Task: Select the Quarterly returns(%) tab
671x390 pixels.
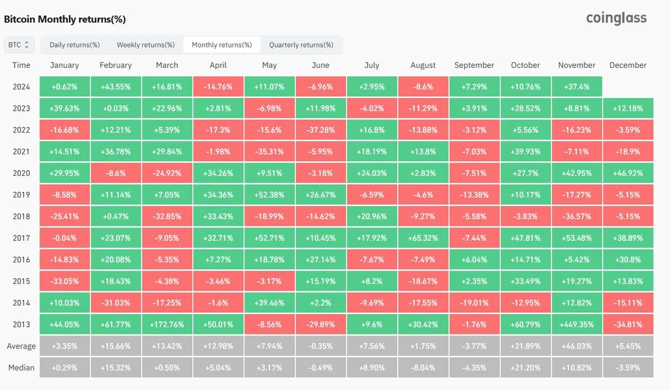Action: click(303, 44)
